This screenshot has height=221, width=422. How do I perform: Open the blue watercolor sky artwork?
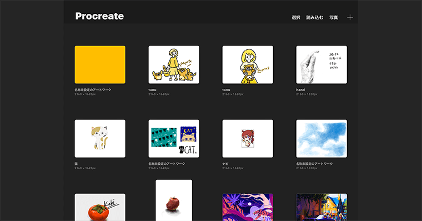click(x=321, y=139)
